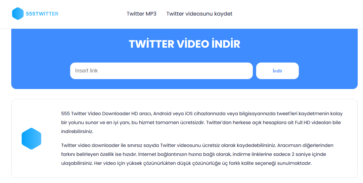This screenshot has height=183, width=363.
Task: Click the TWİTTER VİDEO İNDİR heading
Action: [185, 44]
